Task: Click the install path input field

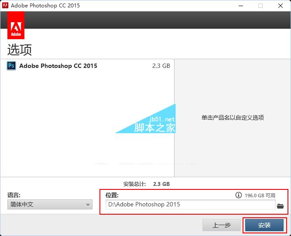Action: [x=190, y=205]
